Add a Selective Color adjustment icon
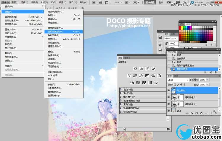Viewport: 222px width, 141px height. 156,83
